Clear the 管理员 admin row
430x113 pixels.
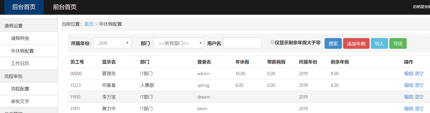pos(419,73)
